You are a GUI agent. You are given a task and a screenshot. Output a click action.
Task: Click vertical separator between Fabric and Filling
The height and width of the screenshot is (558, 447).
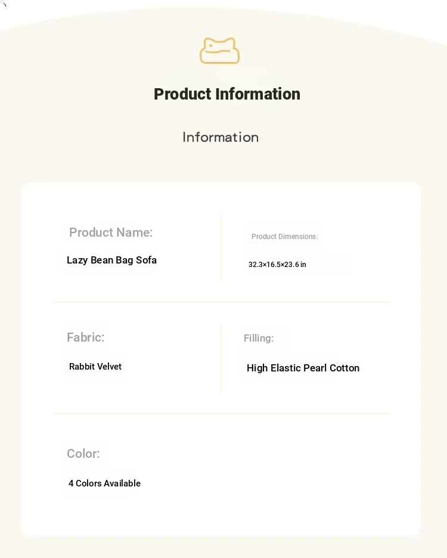221,358
